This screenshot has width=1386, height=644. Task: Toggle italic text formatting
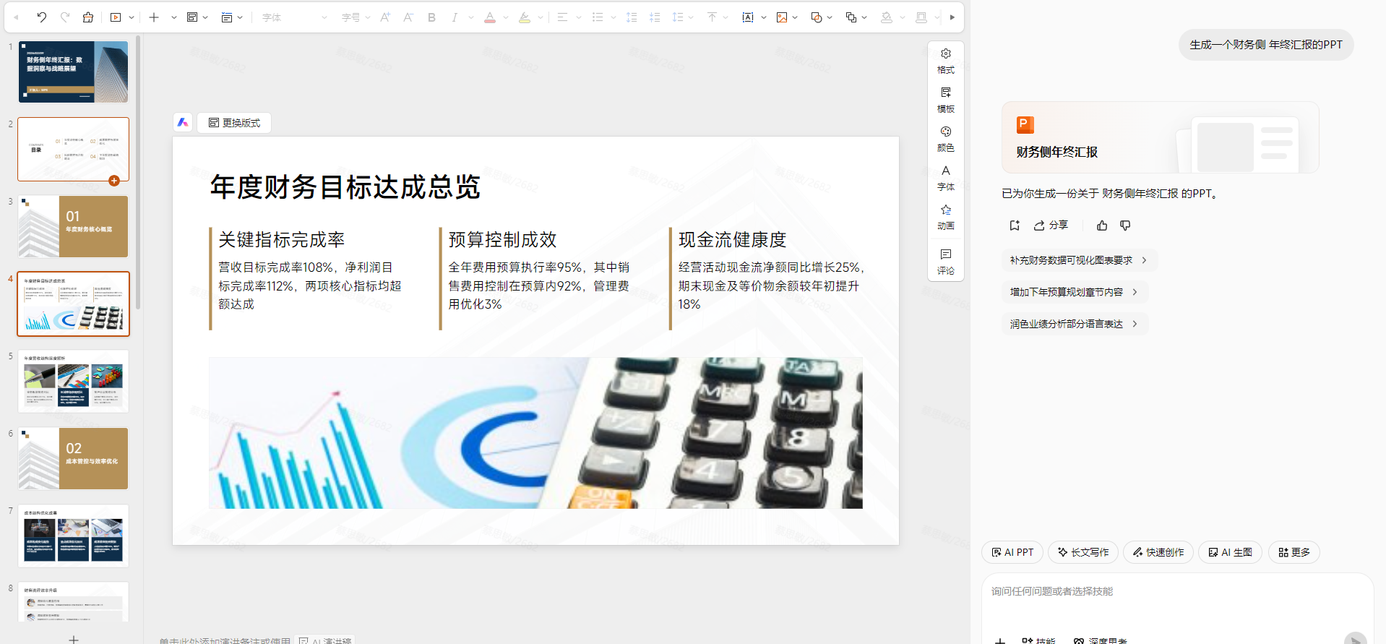pyautogui.click(x=454, y=17)
